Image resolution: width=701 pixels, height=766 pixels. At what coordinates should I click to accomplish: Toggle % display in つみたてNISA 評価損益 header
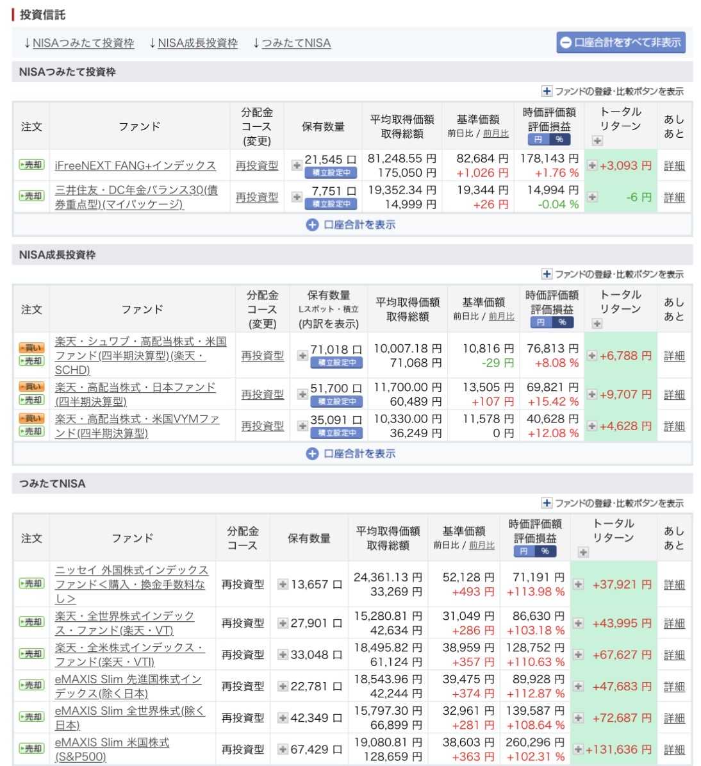point(545,551)
